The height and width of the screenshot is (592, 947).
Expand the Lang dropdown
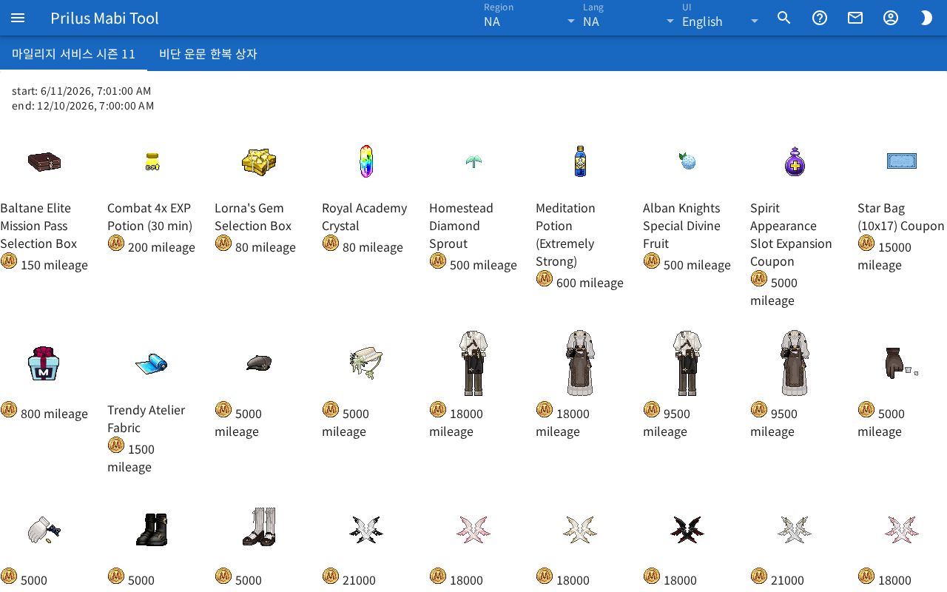pos(629,18)
